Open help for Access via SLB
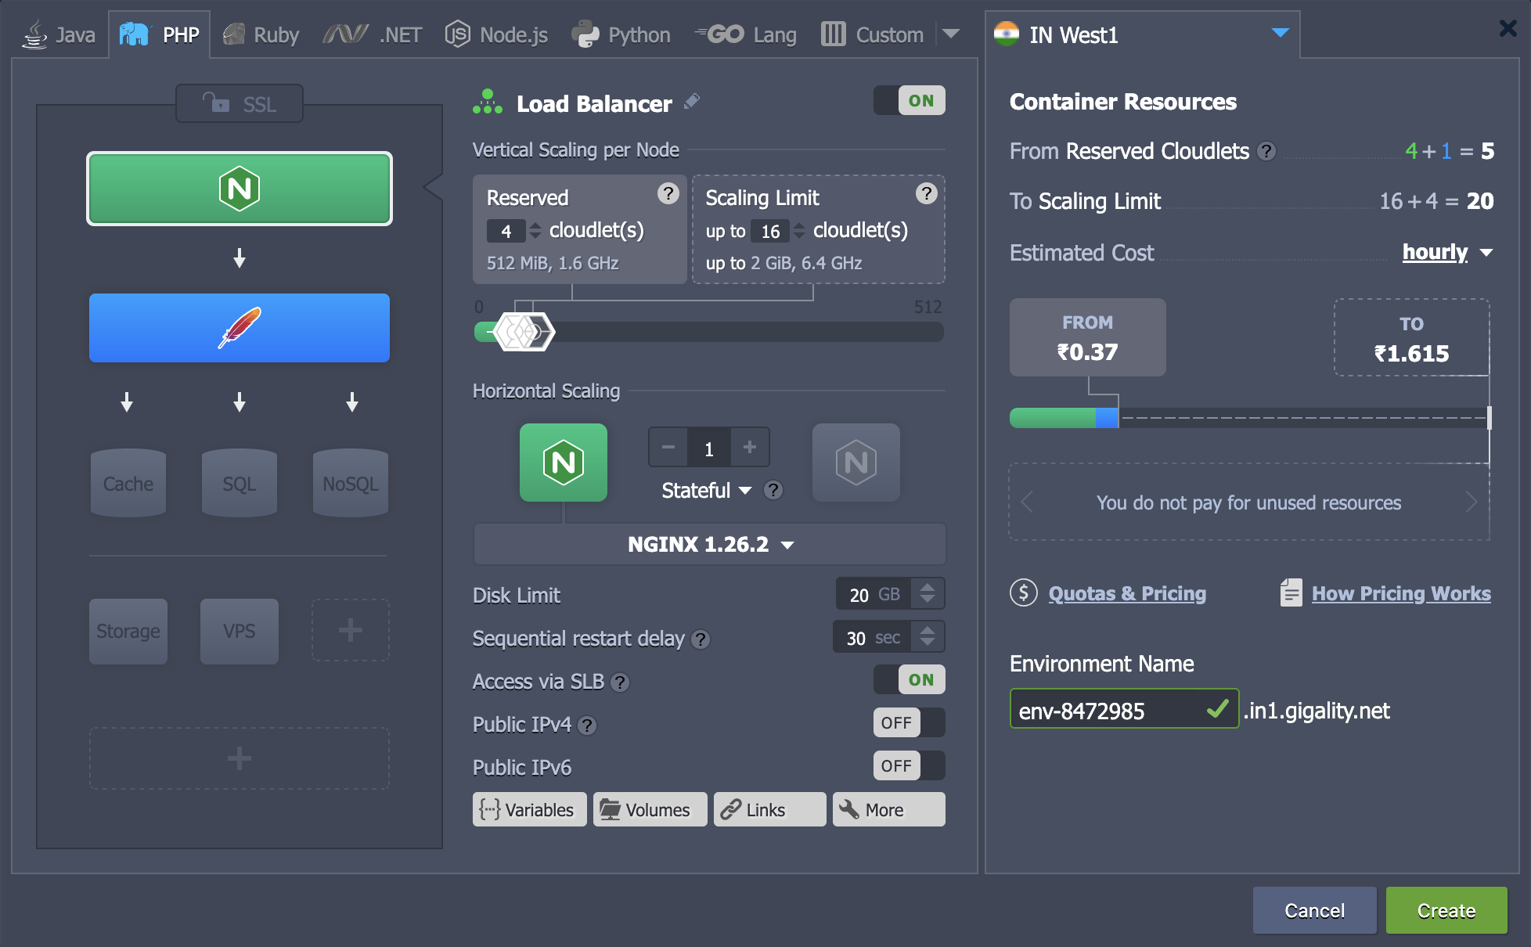1531x947 pixels. (x=620, y=682)
